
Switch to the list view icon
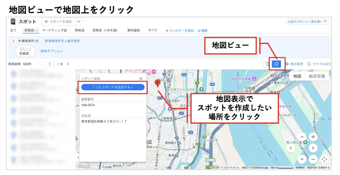pyautogui.click(x=267, y=64)
